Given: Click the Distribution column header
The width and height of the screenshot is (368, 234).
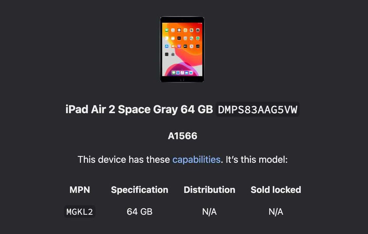Looking at the screenshot, I should pos(209,190).
